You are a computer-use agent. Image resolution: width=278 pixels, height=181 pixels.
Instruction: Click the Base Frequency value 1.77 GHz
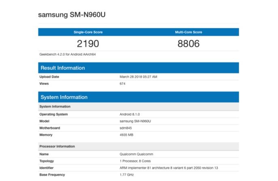click(127, 175)
